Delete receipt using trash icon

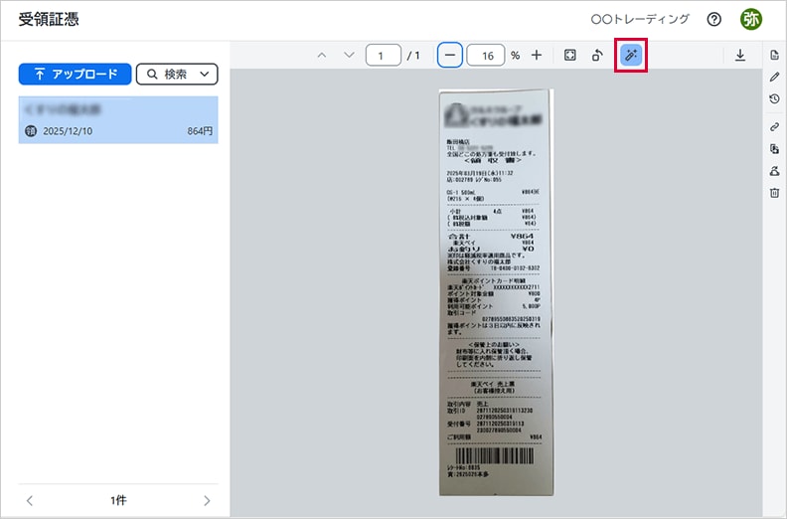pyautogui.click(x=774, y=193)
